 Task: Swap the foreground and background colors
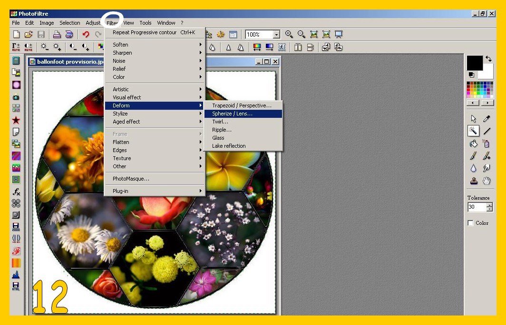point(488,59)
